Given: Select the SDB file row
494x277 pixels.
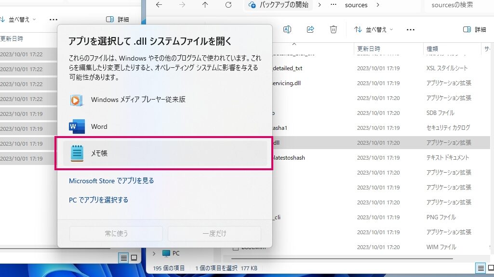Looking at the screenshot, I should click(381, 113).
